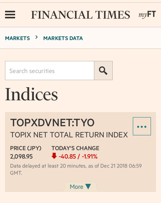Click the Today's Change label

(75, 148)
